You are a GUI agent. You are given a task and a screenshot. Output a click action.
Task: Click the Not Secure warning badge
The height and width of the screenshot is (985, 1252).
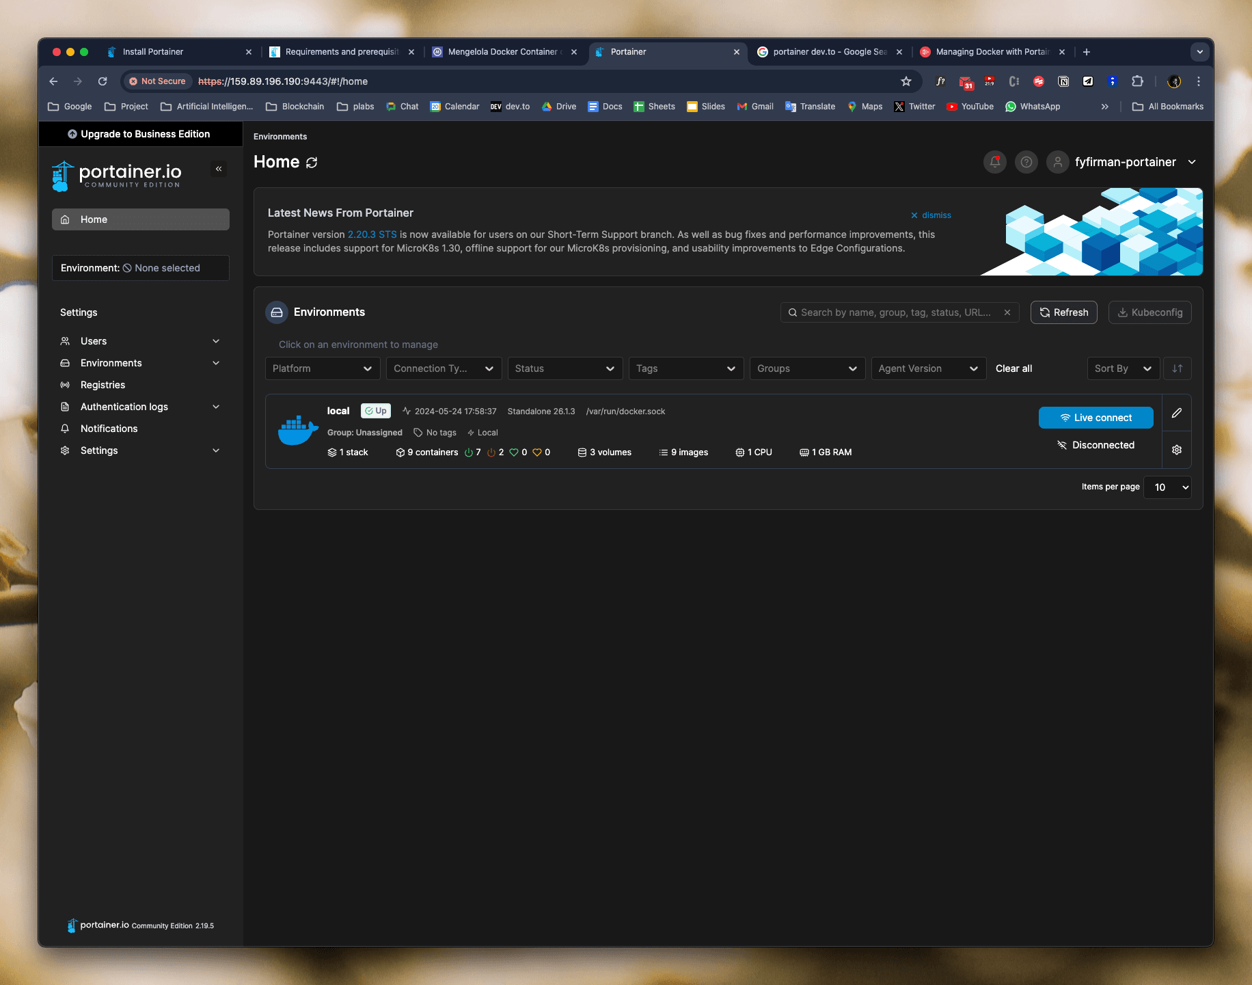(157, 81)
